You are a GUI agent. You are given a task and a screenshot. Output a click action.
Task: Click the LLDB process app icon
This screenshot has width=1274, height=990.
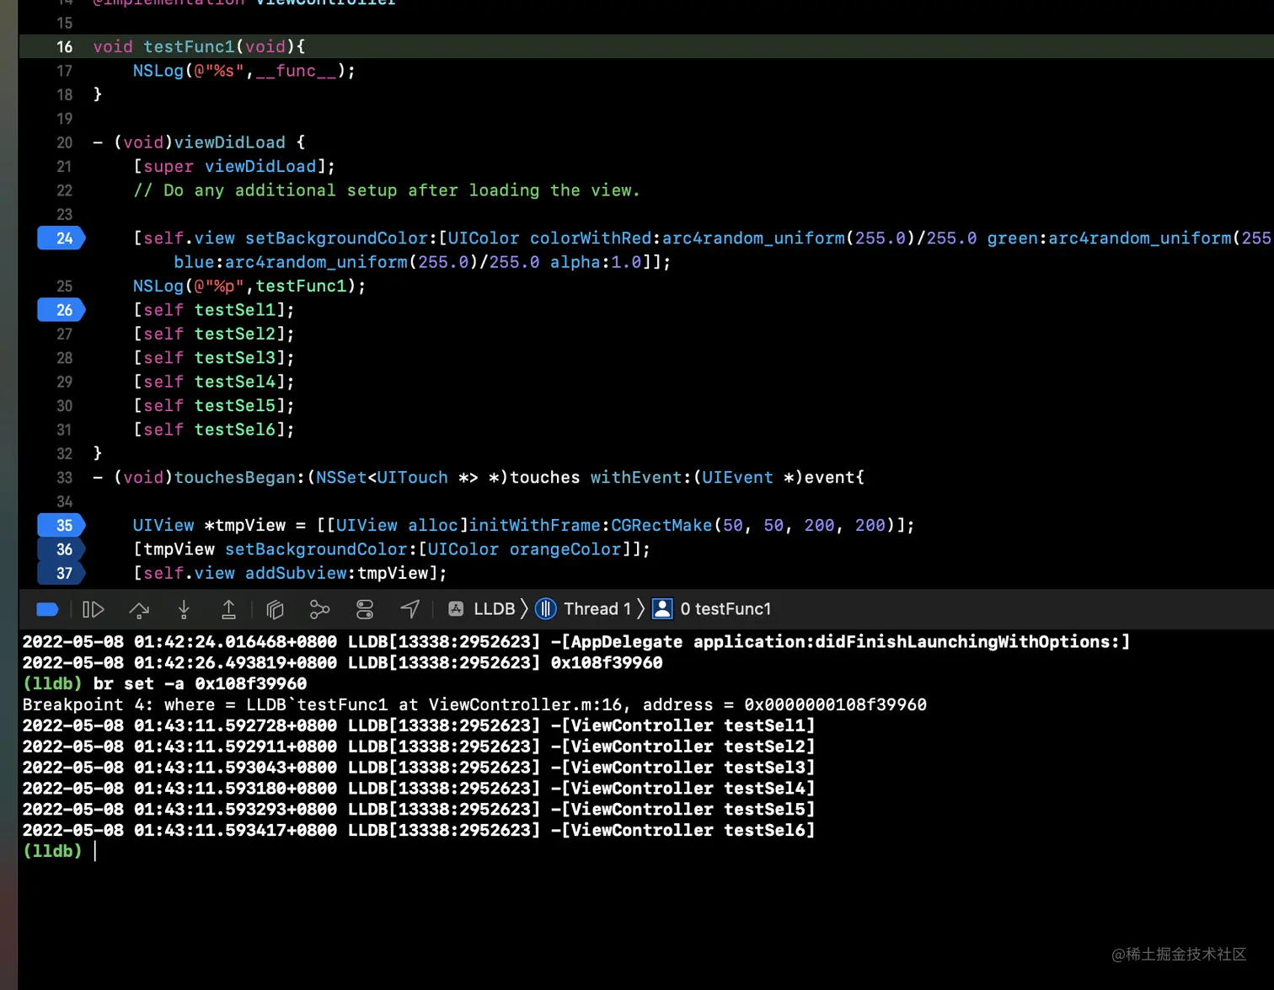456,609
